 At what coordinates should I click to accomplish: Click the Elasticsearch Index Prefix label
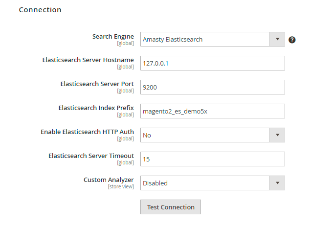pyautogui.click(x=96, y=108)
